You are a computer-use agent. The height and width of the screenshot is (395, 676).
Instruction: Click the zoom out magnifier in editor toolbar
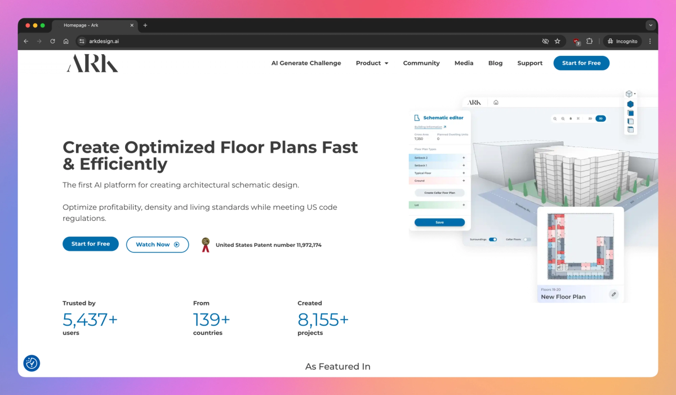pos(555,118)
